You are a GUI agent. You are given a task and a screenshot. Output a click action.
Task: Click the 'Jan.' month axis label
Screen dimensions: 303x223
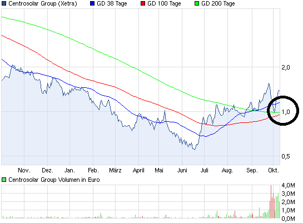[69, 170]
